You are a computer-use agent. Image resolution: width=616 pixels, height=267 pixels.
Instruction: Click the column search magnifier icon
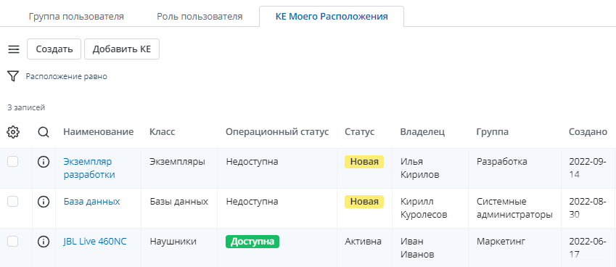(x=44, y=132)
